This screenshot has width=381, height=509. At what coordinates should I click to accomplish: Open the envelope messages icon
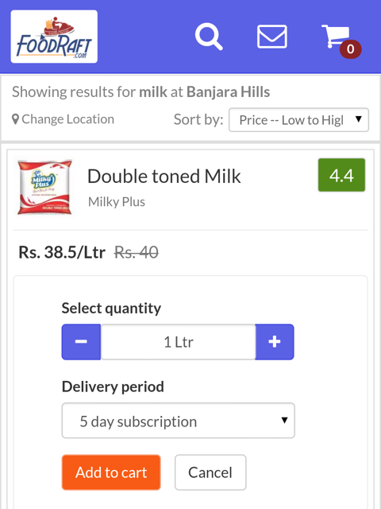[x=271, y=37]
